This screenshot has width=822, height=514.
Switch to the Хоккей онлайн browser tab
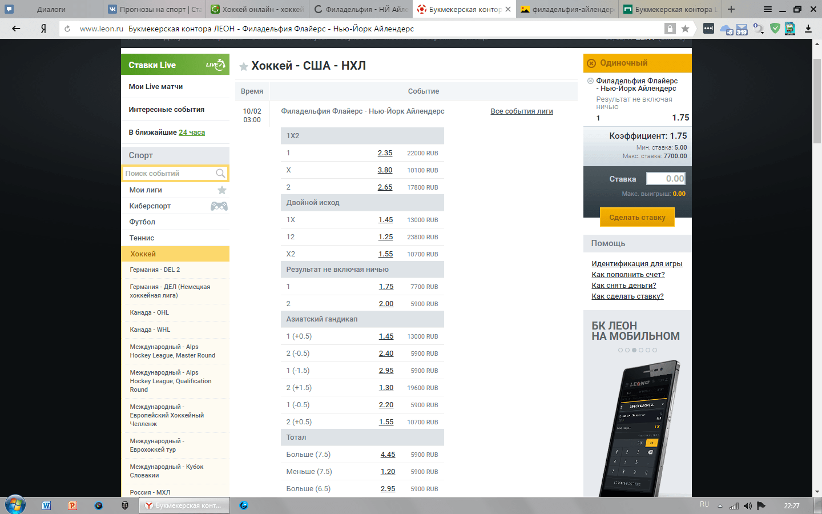pyautogui.click(x=257, y=9)
